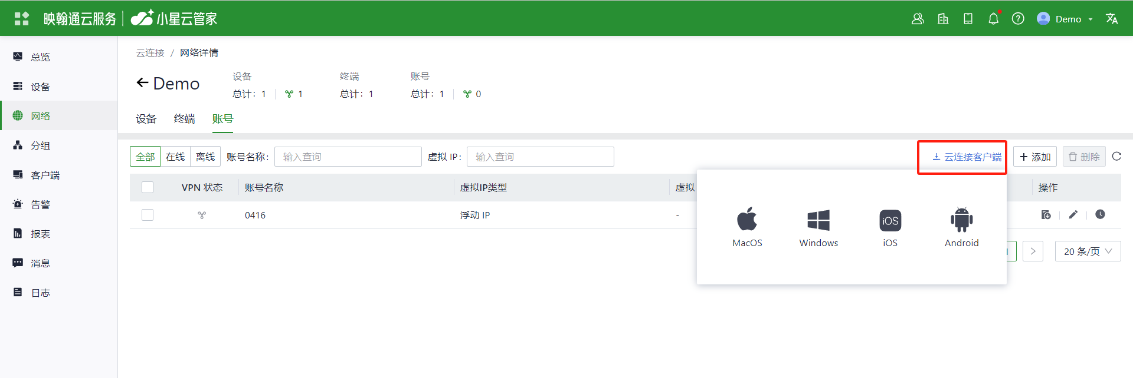Open the help question mark icon
The width and height of the screenshot is (1133, 378).
[x=1018, y=19]
